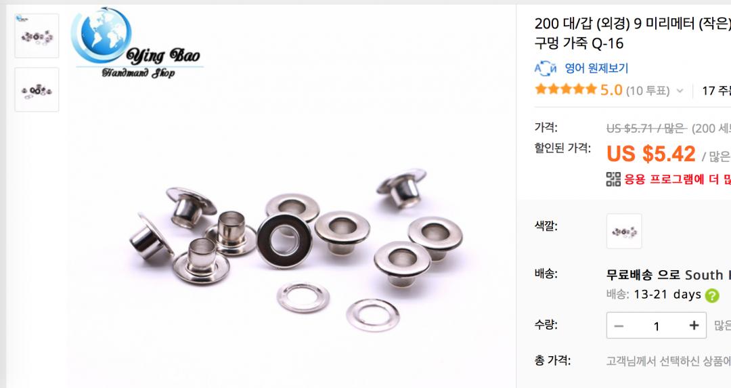The height and width of the screenshot is (388, 731).
Task: Select the first product thumbnail
Action: (37, 36)
